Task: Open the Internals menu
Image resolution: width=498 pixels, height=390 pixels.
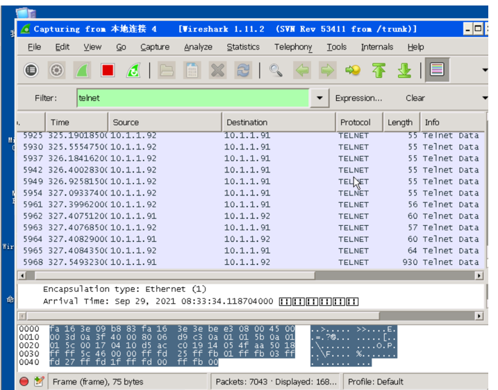Action: [377, 47]
